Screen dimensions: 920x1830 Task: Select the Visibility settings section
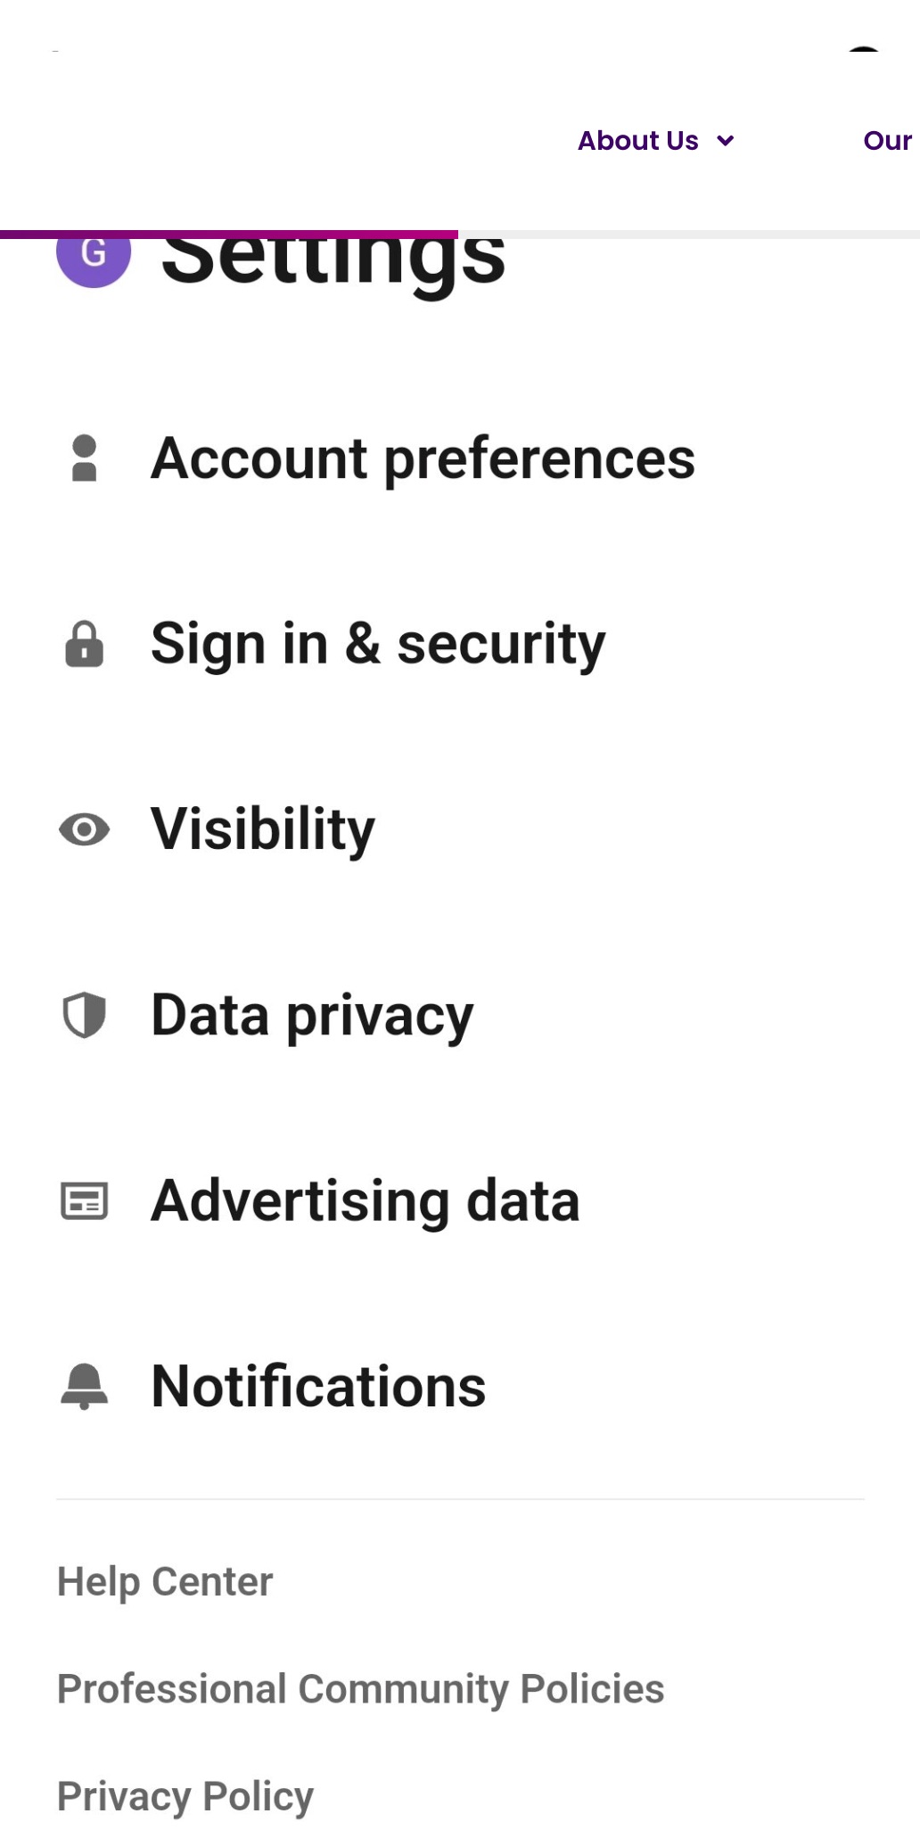point(263,829)
